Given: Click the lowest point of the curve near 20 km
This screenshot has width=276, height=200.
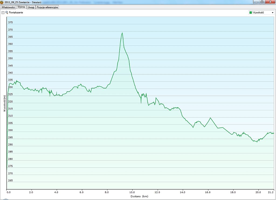Looking at the screenshot, I should 257,142.
